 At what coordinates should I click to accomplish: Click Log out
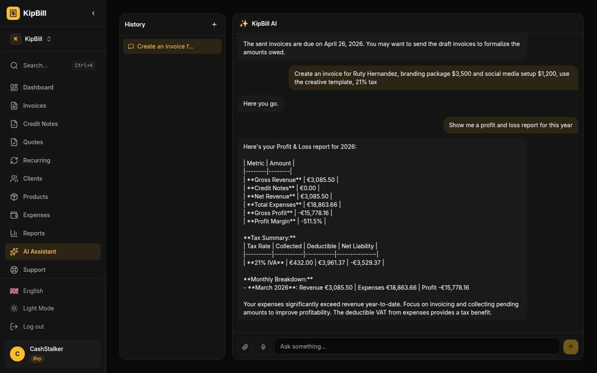pos(33,327)
